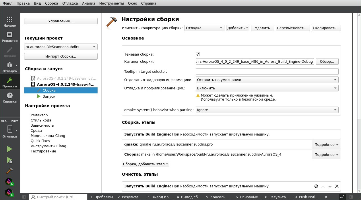The height and width of the screenshot is (200, 361).
Task: Start debugging with the run-bug icon
Action: pyautogui.click(x=9, y=160)
